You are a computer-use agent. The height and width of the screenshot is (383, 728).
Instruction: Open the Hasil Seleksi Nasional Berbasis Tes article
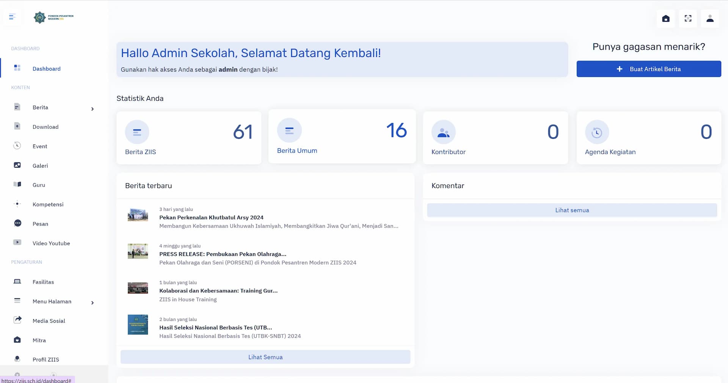coord(215,327)
